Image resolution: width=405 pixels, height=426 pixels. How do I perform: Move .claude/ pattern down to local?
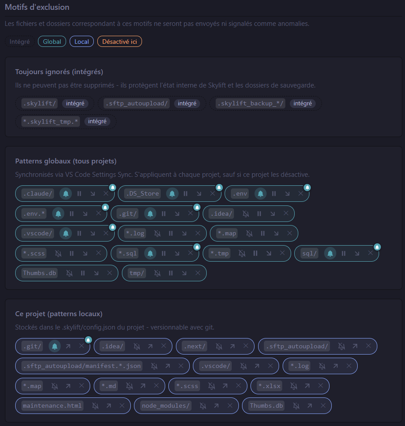92,194
